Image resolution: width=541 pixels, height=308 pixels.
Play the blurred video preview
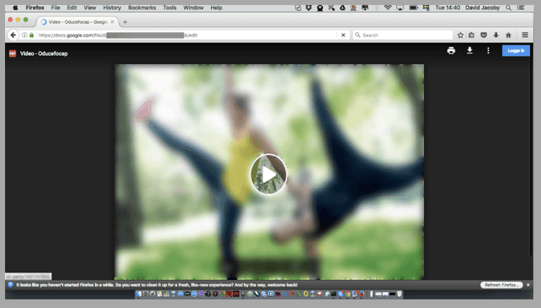tap(268, 174)
